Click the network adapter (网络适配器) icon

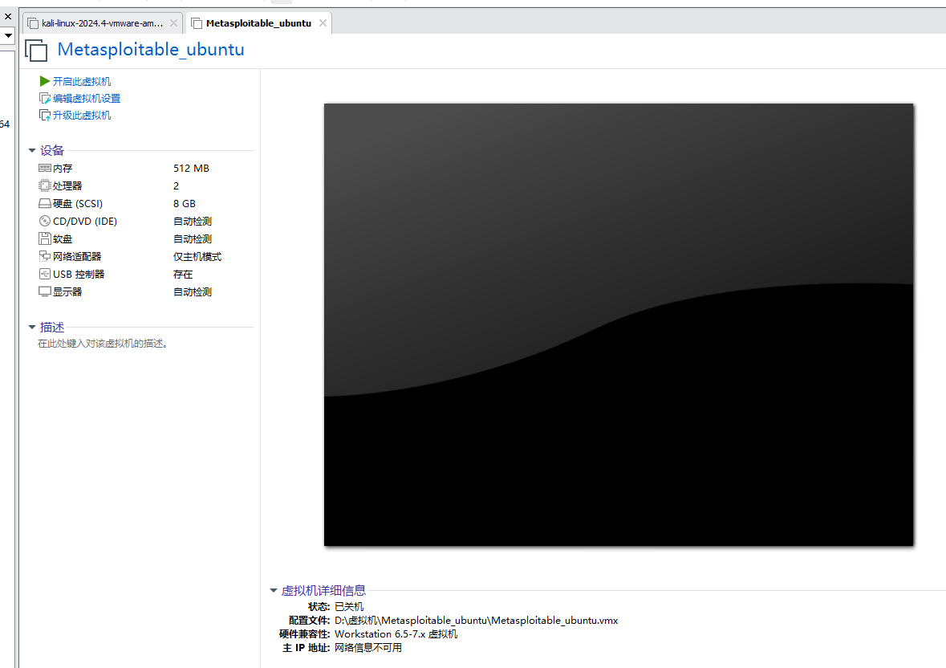click(45, 256)
